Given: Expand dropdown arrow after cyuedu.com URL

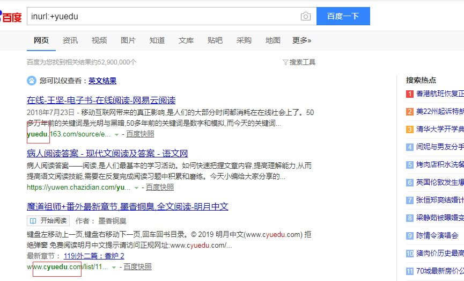Looking at the screenshot, I should coord(114,267).
